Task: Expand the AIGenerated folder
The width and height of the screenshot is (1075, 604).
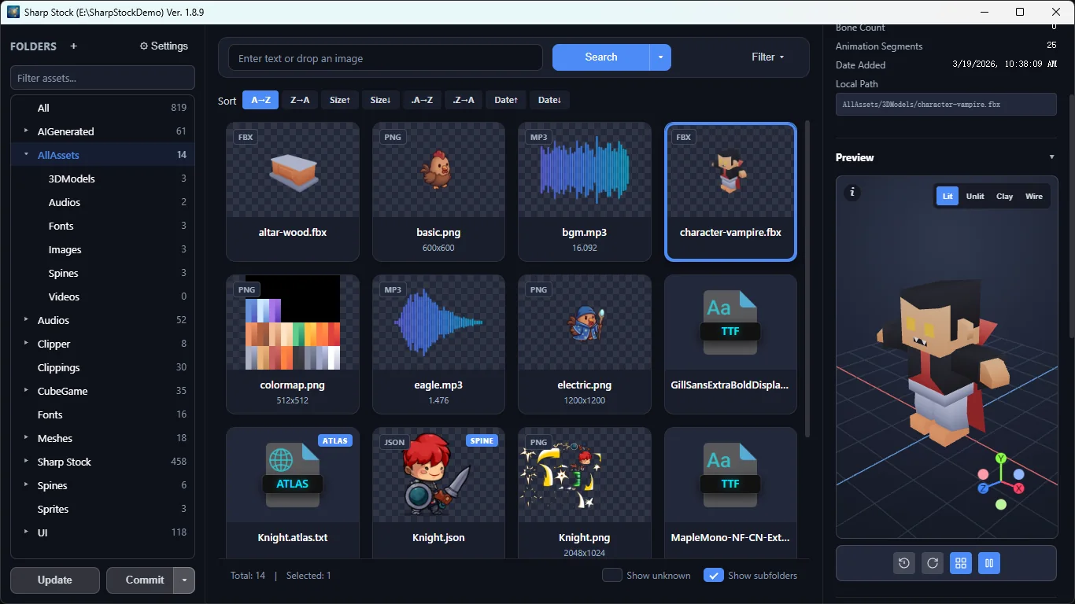Action: tap(26, 131)
